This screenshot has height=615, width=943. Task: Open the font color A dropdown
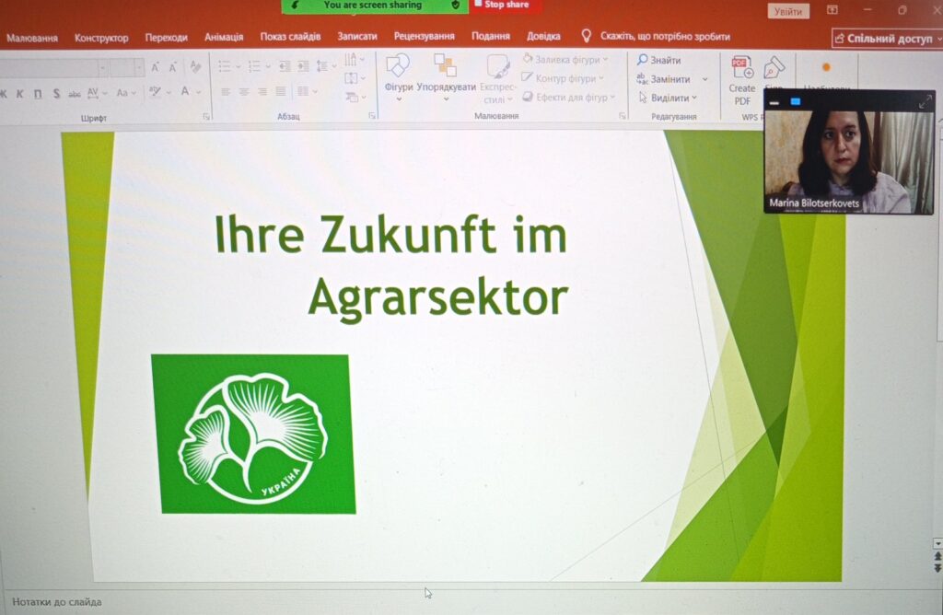199,92
